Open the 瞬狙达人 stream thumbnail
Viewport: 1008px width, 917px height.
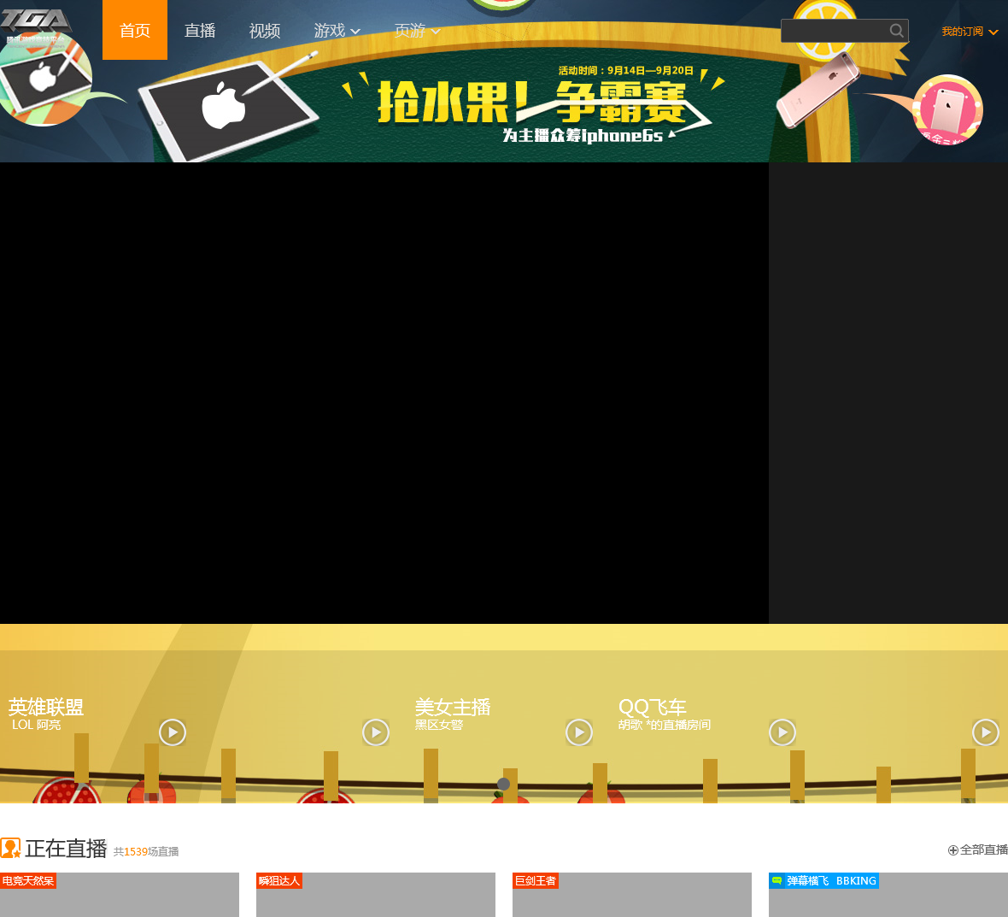375,895
